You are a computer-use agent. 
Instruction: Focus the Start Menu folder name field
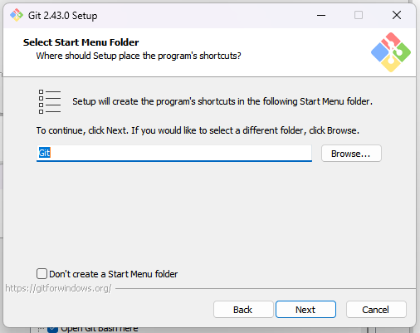point(174,153)
